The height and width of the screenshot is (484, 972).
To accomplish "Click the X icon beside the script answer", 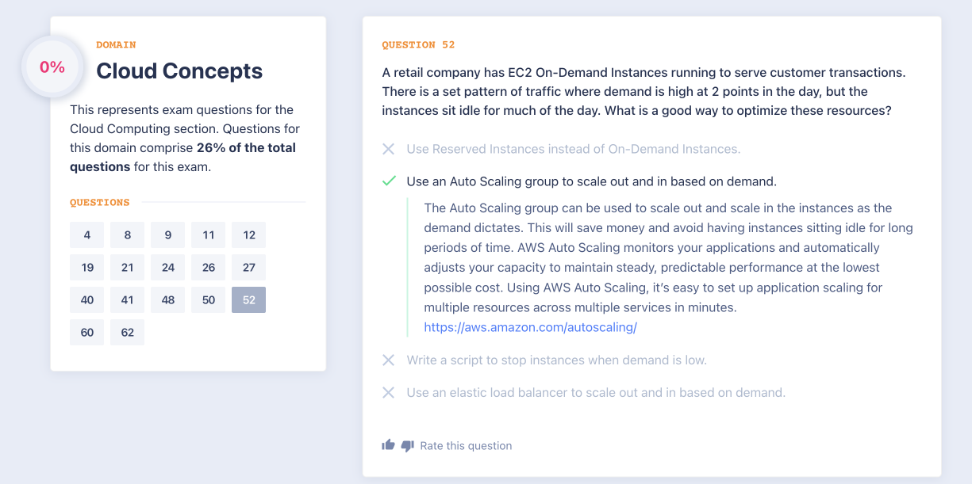I will point(389,360).
